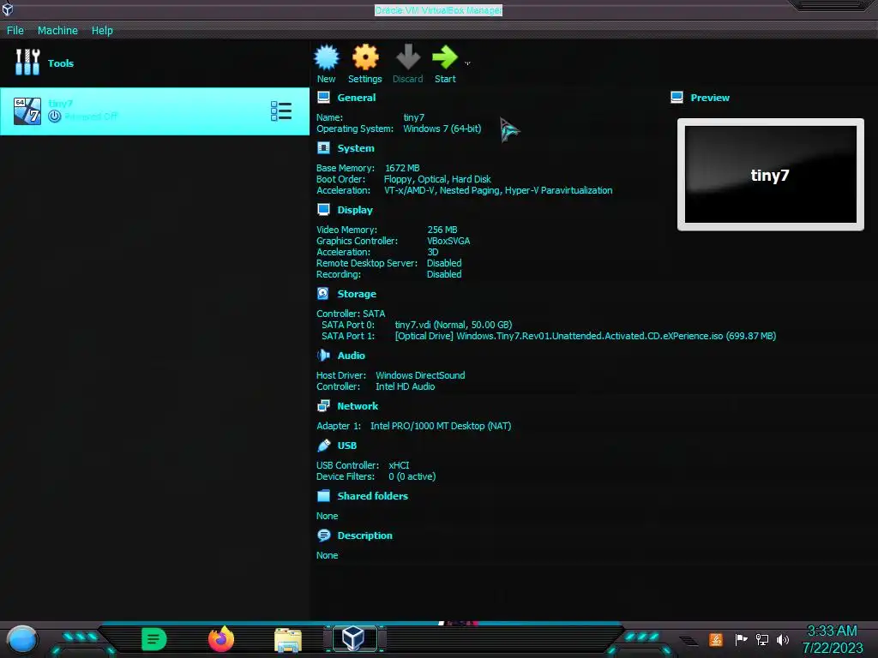Open File Explorer from the taskbar
The height and width of the screenshot is (658, 878).
pyautogui.click(x=288, y=640)
